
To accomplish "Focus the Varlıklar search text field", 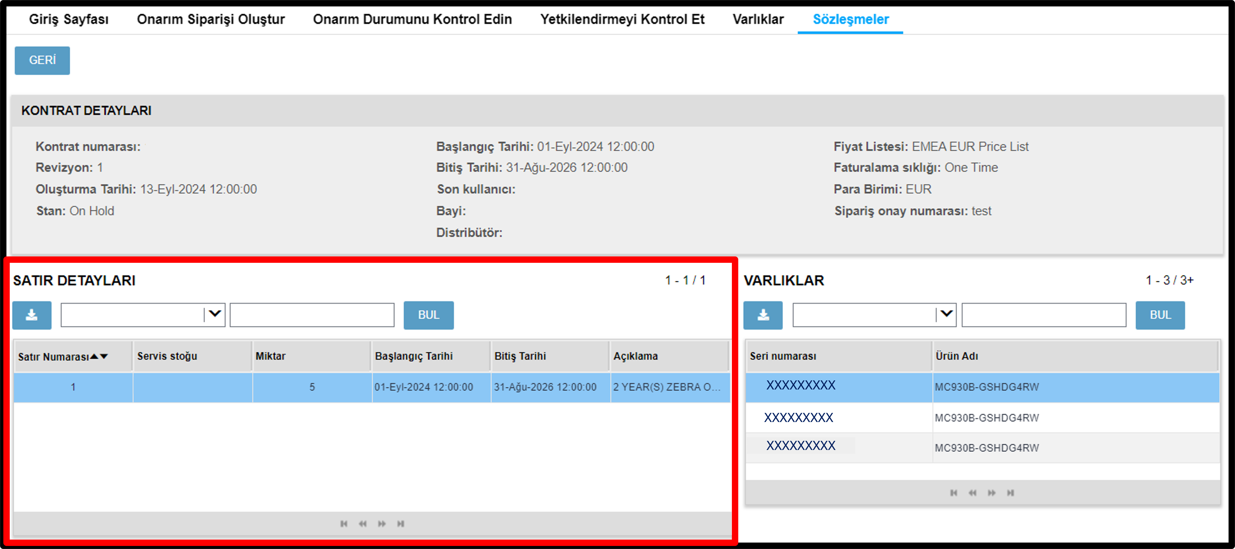I will click(x=1044, y=315).
